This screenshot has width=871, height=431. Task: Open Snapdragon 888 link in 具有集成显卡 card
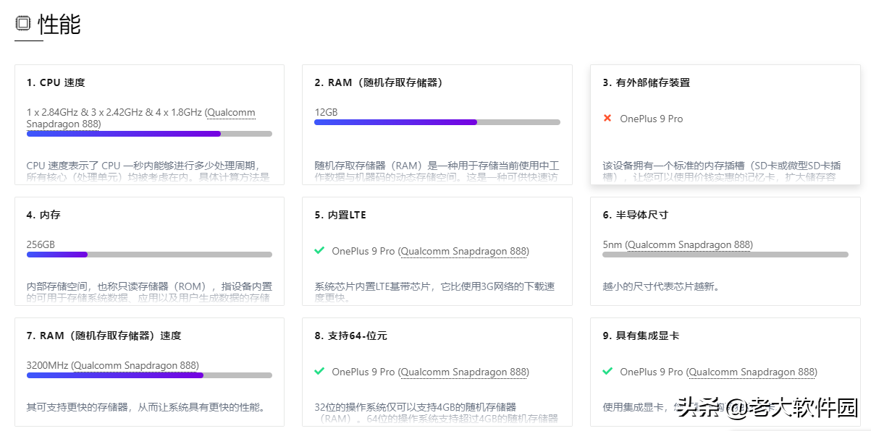coord(752,372)
